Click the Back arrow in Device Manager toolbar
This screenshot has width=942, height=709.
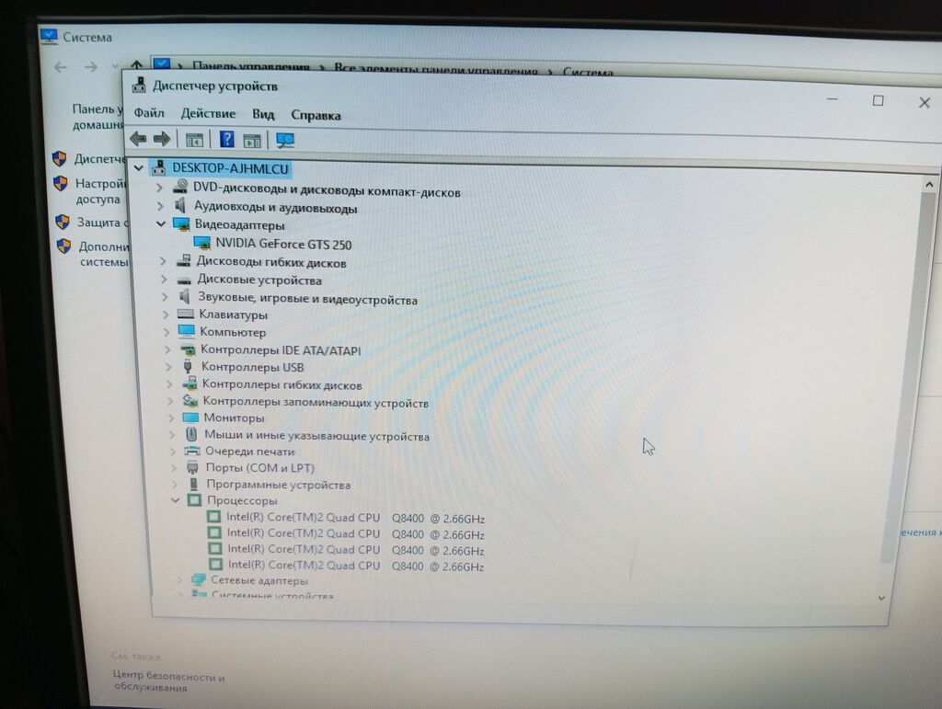(138, 139)
